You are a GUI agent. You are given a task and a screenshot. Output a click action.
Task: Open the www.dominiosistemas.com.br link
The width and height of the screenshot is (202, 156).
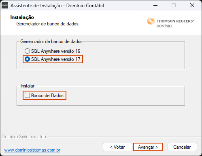(x=32, y=150)
